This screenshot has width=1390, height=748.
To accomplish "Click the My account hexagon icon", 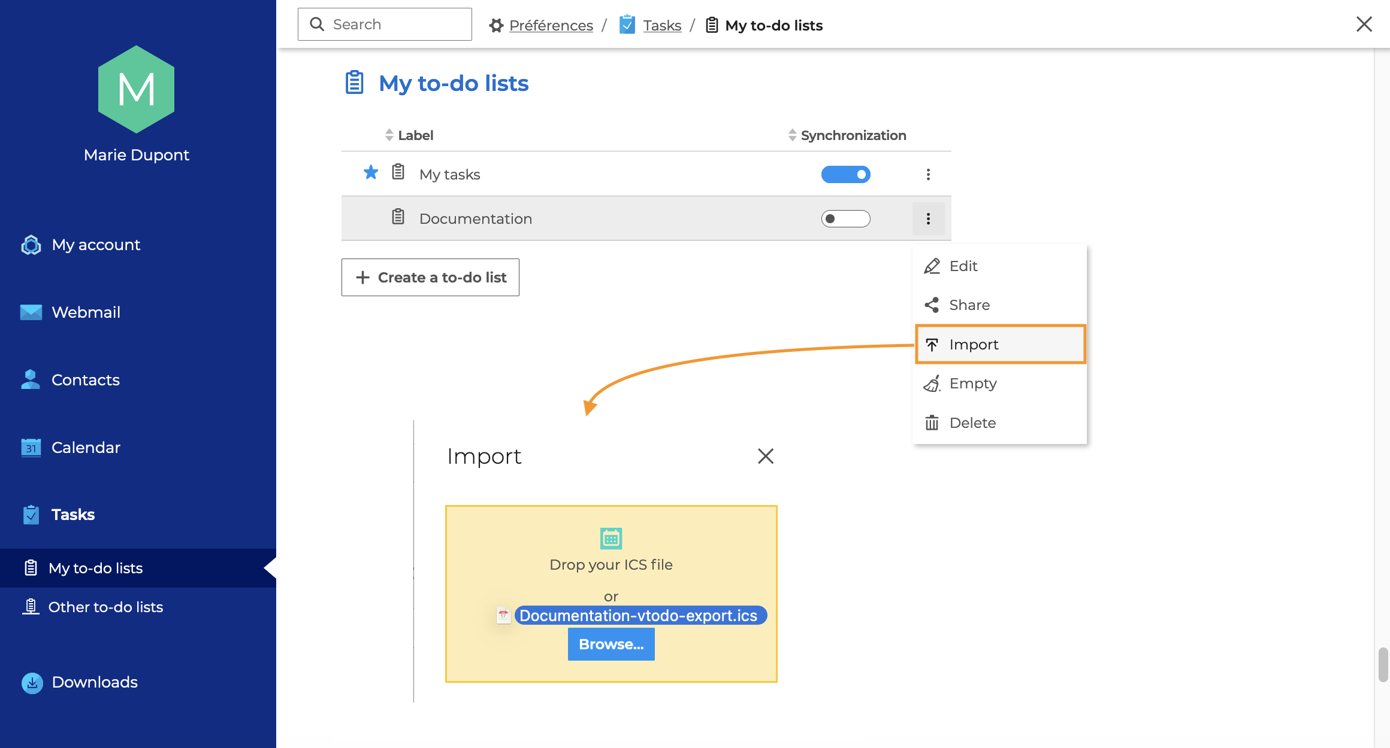I will point(31,245).
